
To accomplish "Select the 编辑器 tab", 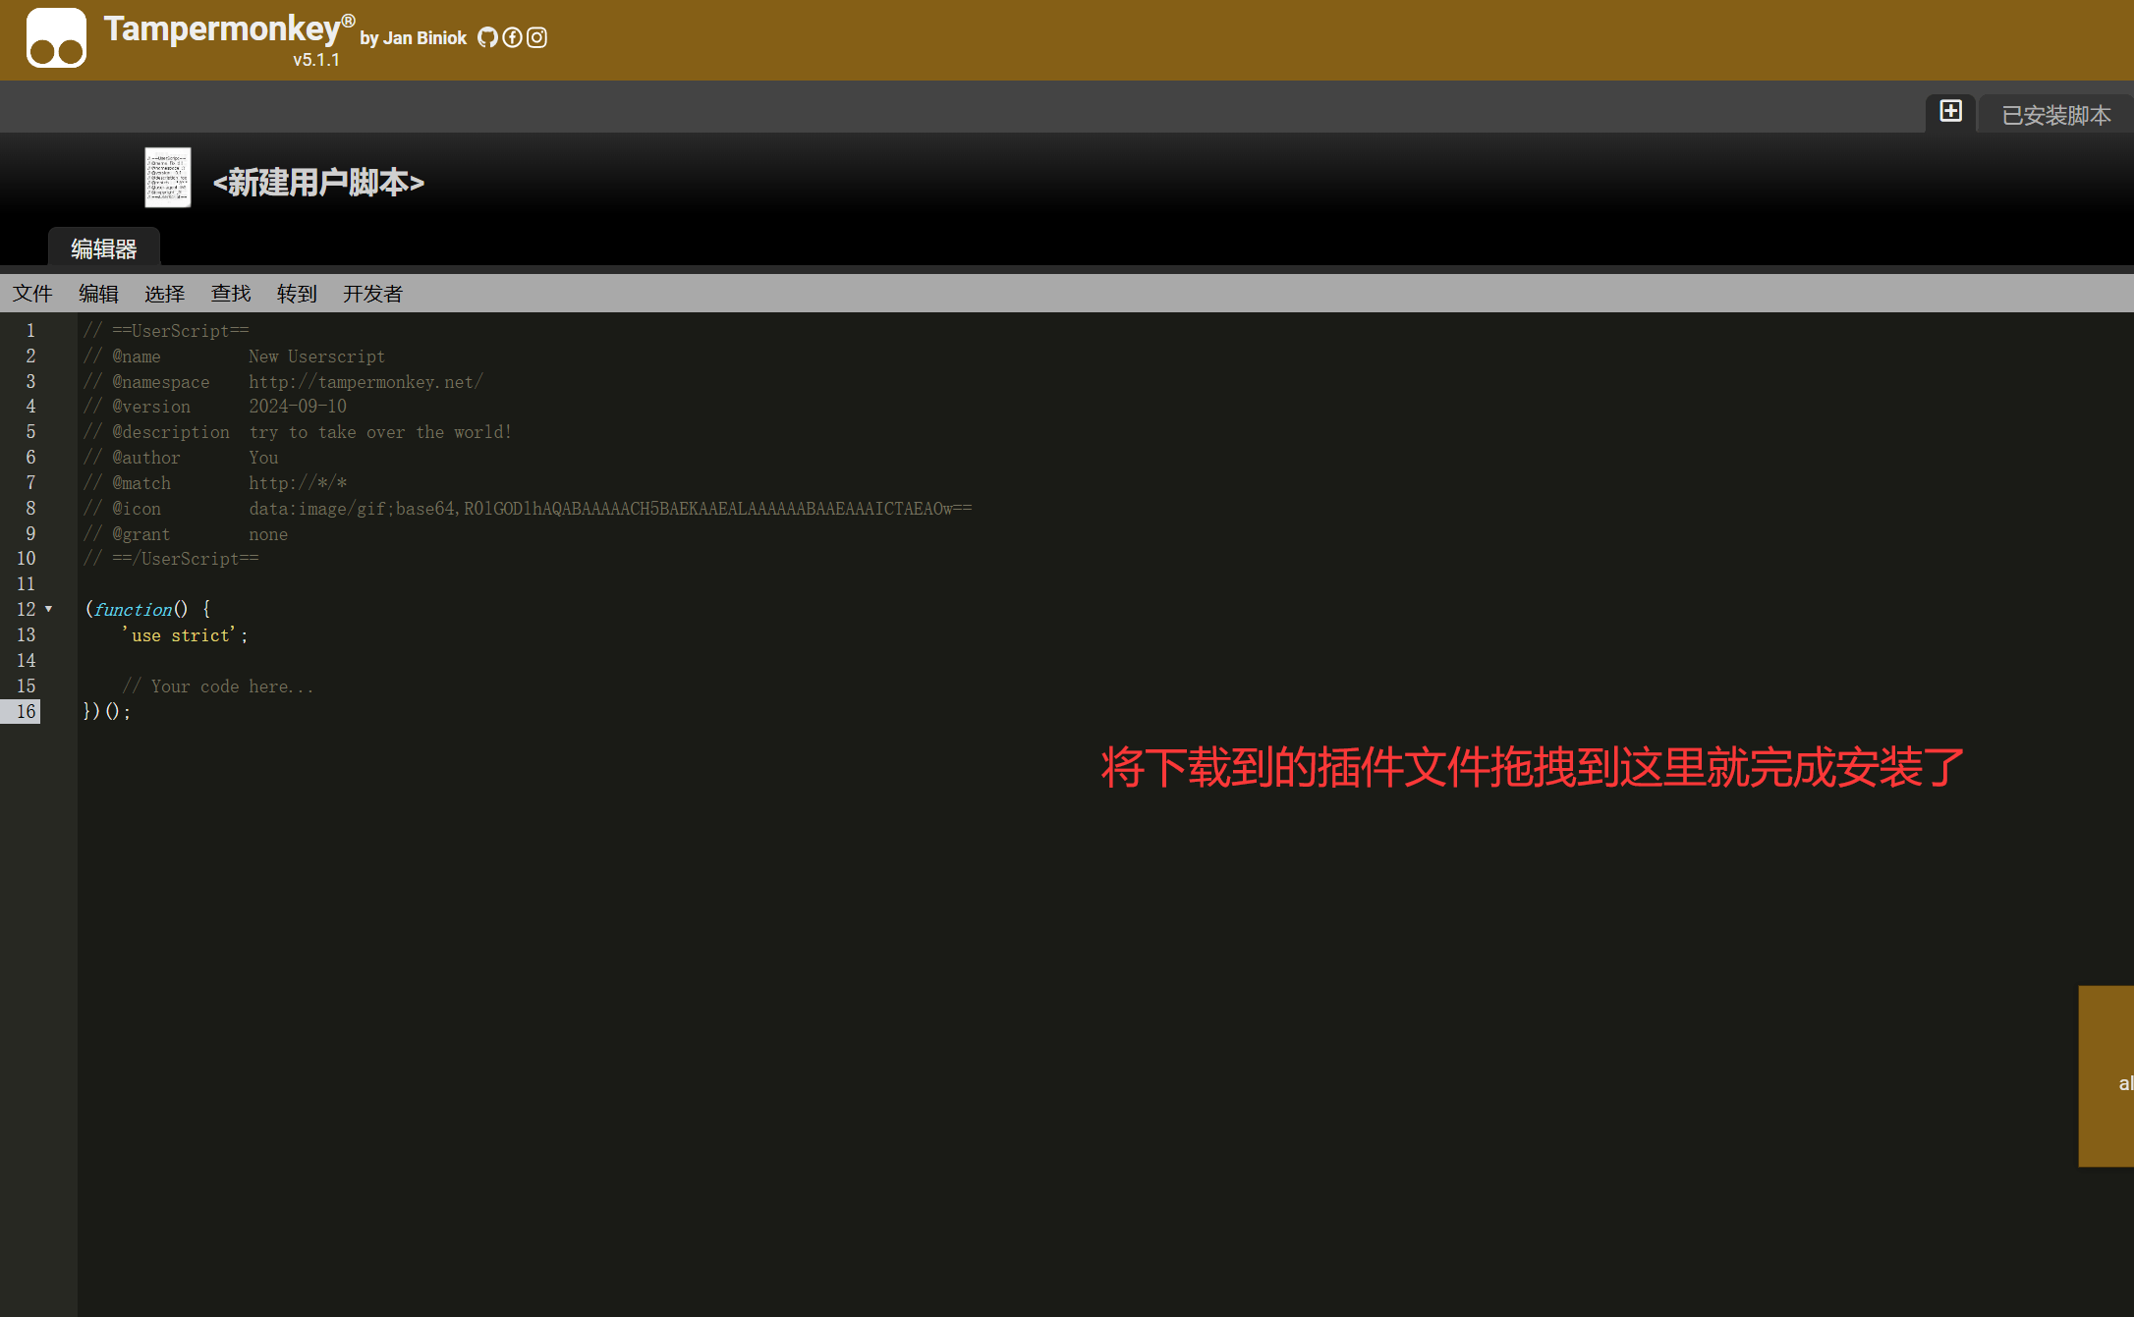I will pyautogui.click(x=103, y=248).
